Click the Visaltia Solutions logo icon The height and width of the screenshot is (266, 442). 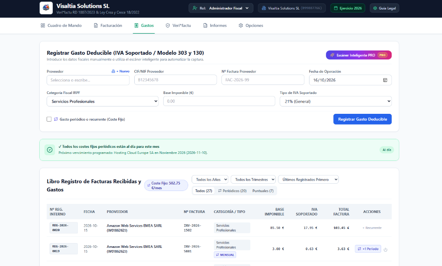coord(46,8)
